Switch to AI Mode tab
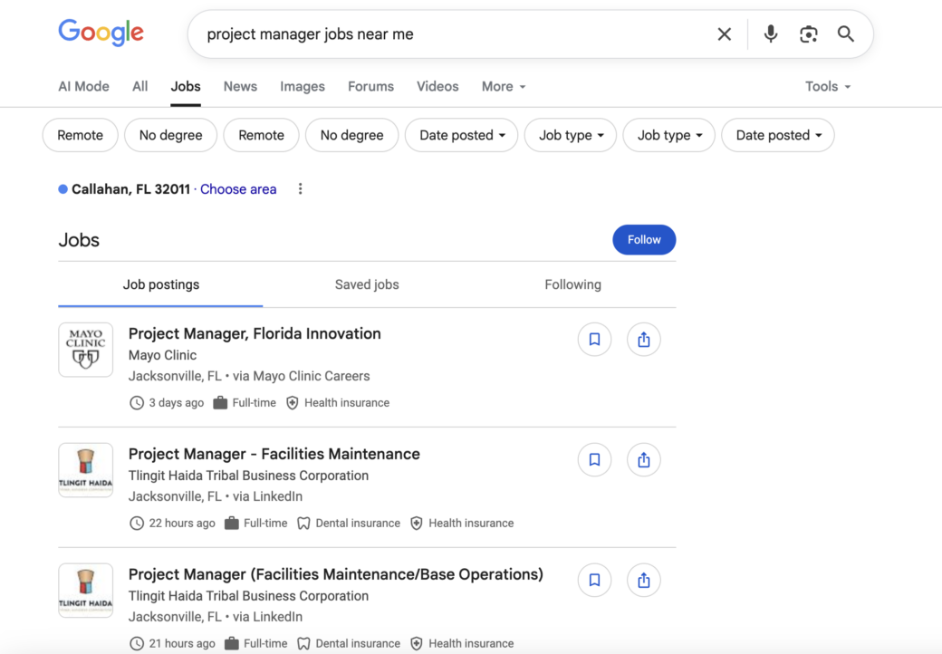942x654 pixels. coord(83,86)
